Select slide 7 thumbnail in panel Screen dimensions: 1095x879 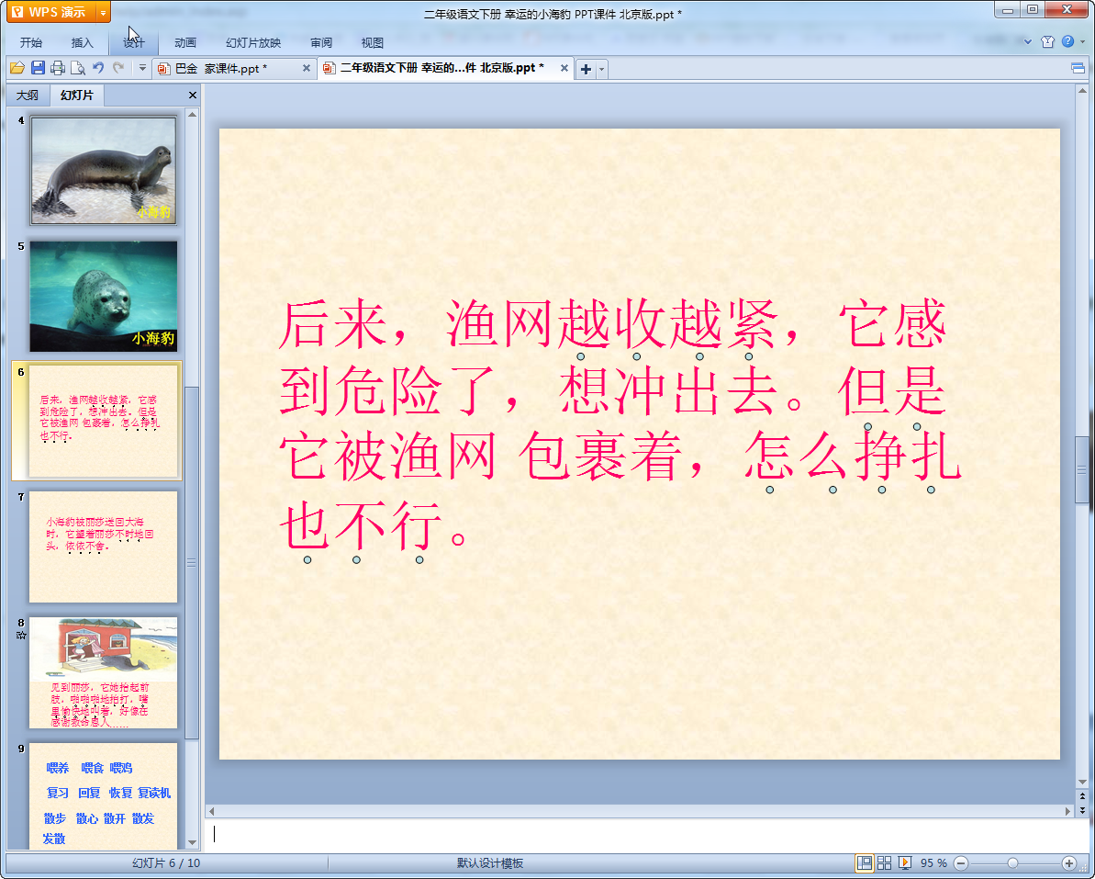[103, 546]
